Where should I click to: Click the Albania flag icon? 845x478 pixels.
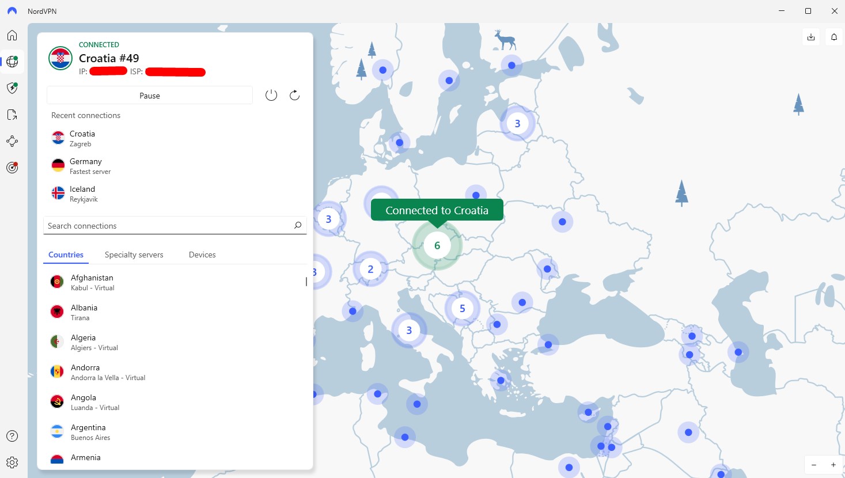[x=57, y=312]
